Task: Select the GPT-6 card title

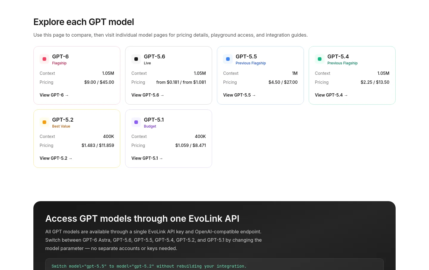Action: 60,57
